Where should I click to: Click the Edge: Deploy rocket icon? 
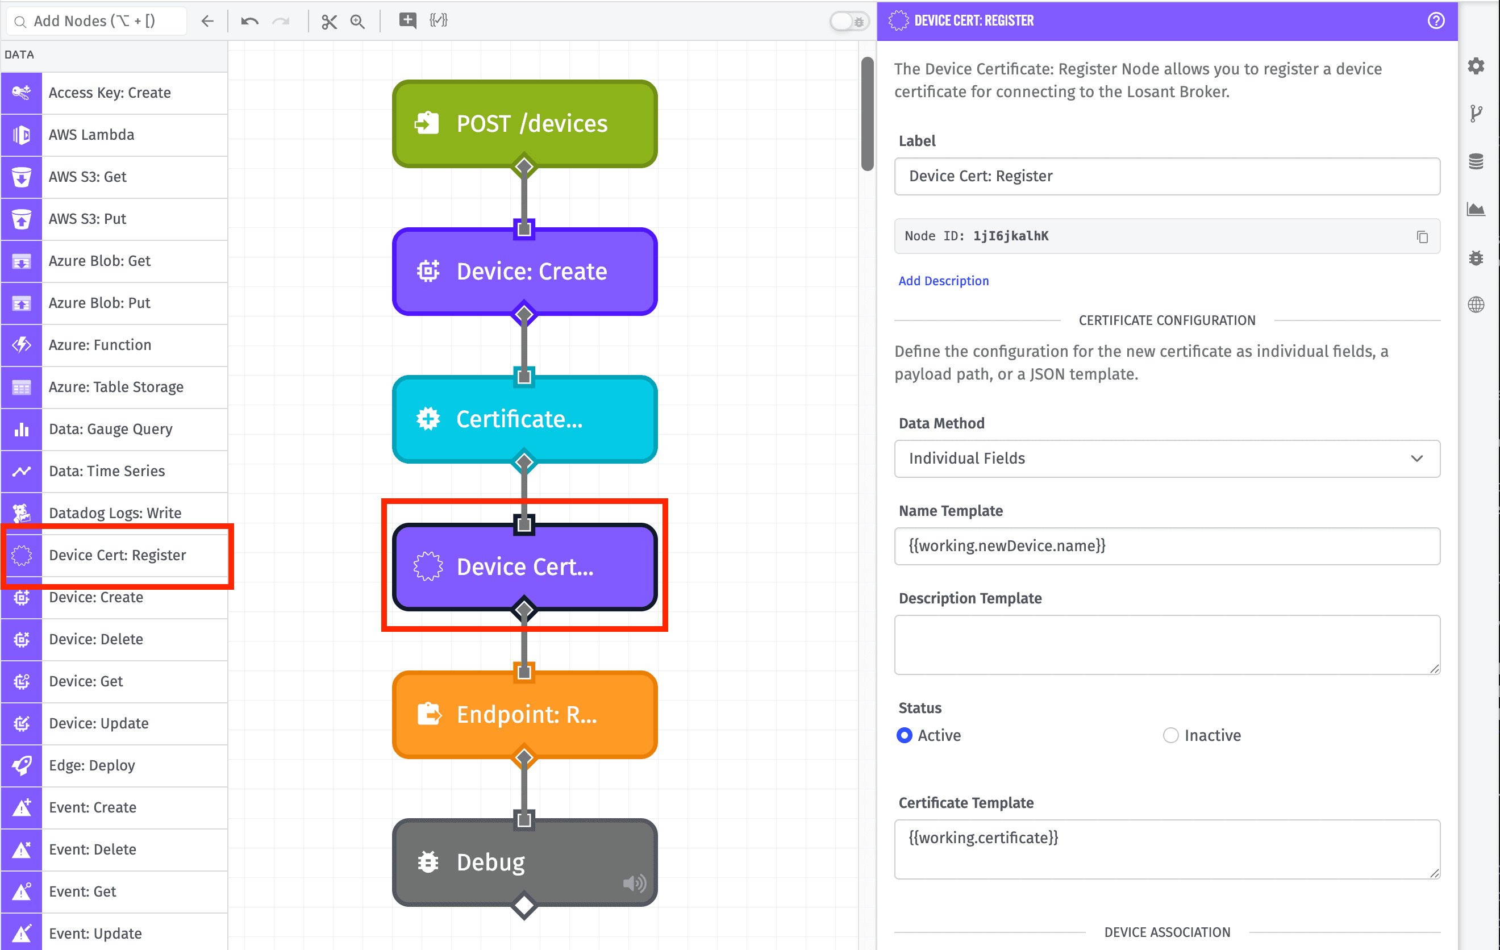point(22,765)
